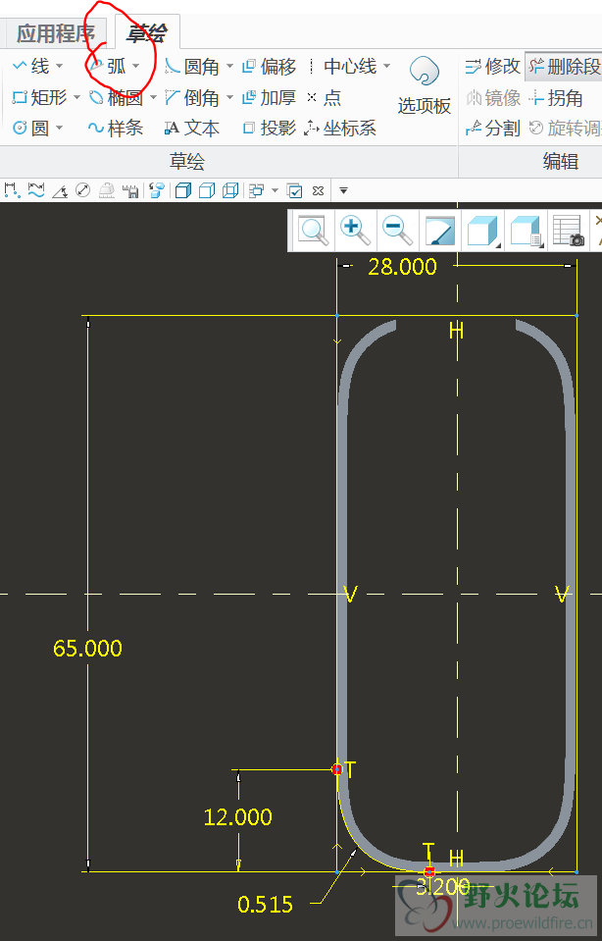The image size is (602, 941).
Task: Open the quick toolbar customize dropdown arrow
Action: pos(343,190)
